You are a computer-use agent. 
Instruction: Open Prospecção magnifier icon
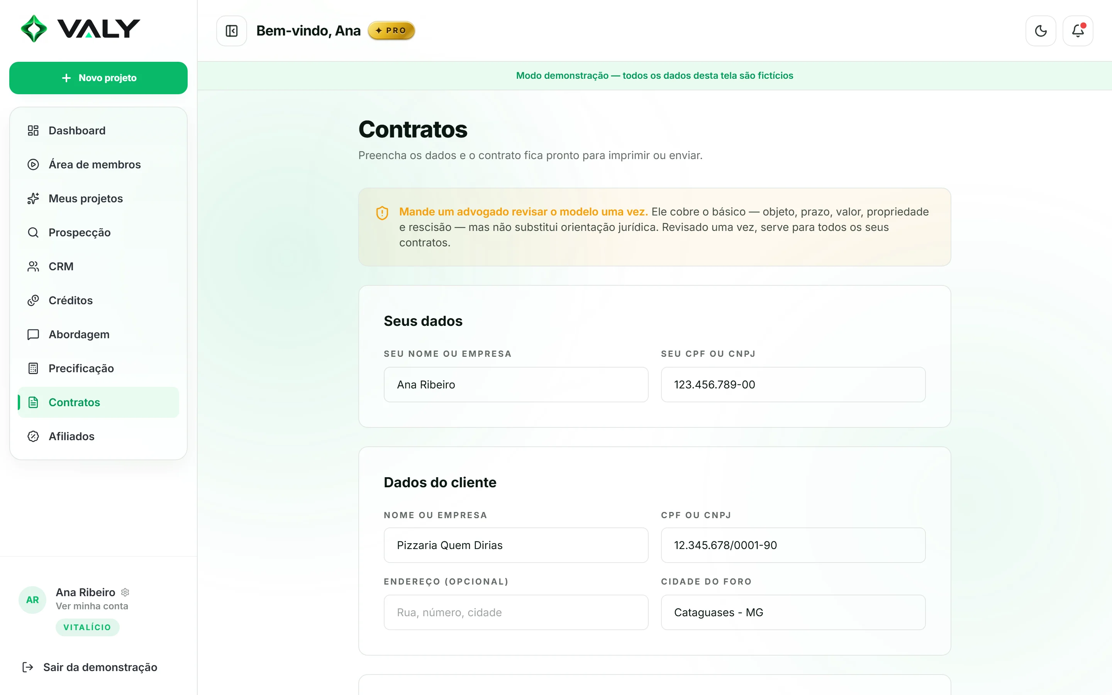point(33,232)
